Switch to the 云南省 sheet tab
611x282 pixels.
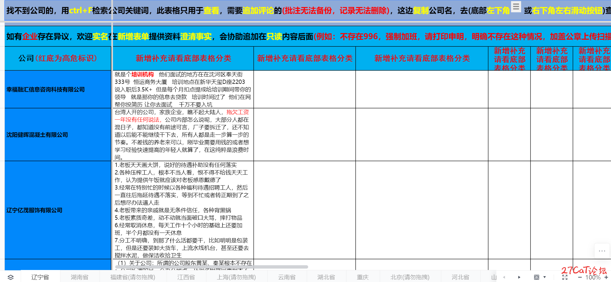287,277
